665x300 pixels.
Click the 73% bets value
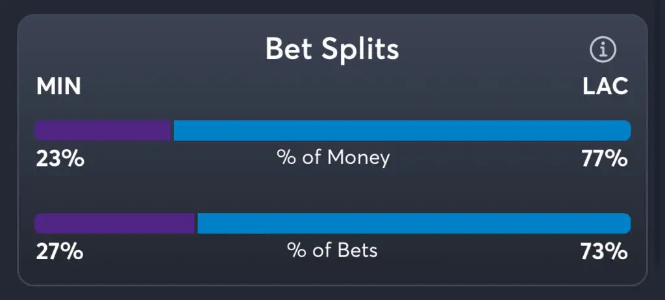point(605,251)
